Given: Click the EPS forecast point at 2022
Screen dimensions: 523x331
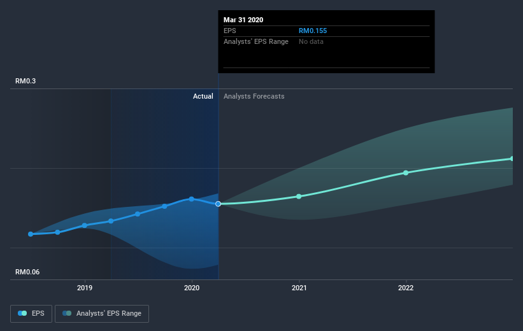Looking at the screenshot, I should pyautogui.click(x=406, y=173).
